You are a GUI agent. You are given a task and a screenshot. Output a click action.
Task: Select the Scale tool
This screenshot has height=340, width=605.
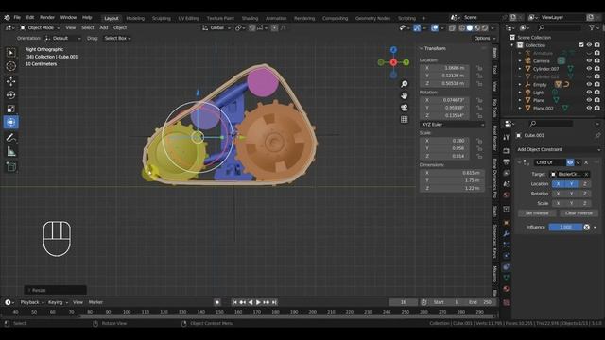tap(10, 109)
